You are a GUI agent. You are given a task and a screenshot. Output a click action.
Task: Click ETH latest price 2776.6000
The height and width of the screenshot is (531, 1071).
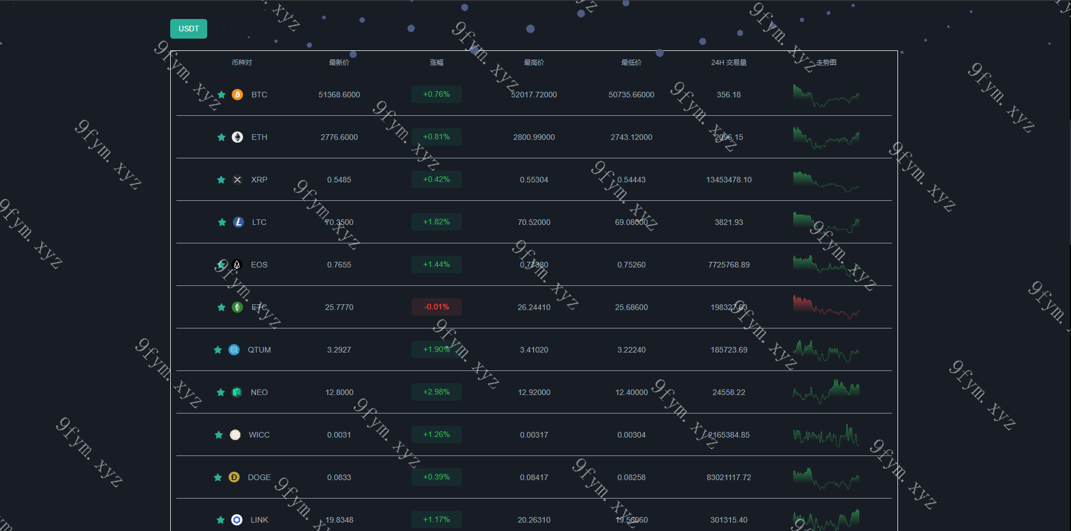pos(339,137)
